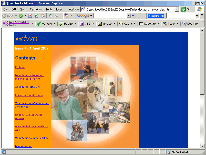The height and width of the screenshot is (155, 206).
Task: Expand the Forward button history dropdown
Action: click(25, 16)
